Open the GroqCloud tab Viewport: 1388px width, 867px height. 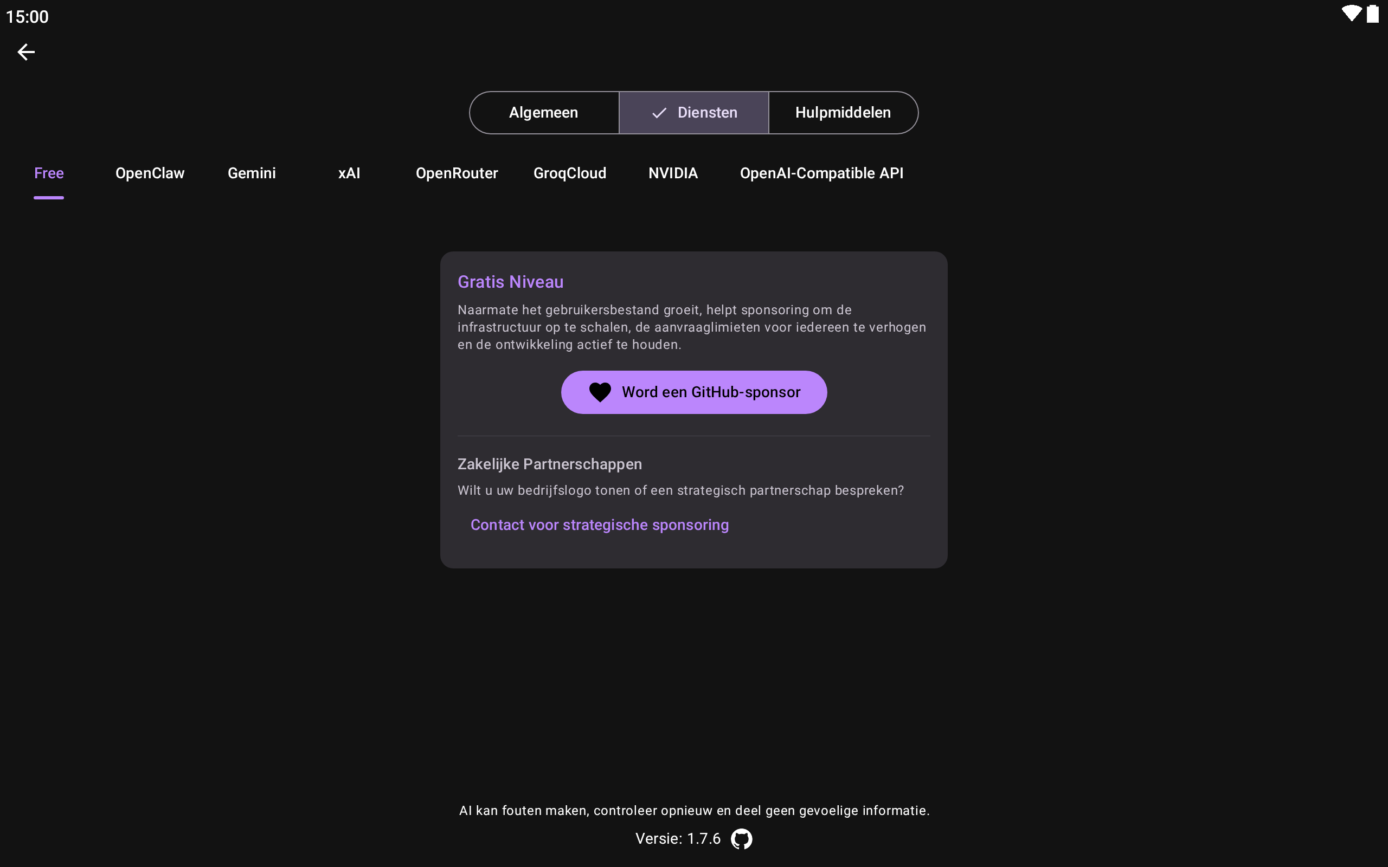569,173
